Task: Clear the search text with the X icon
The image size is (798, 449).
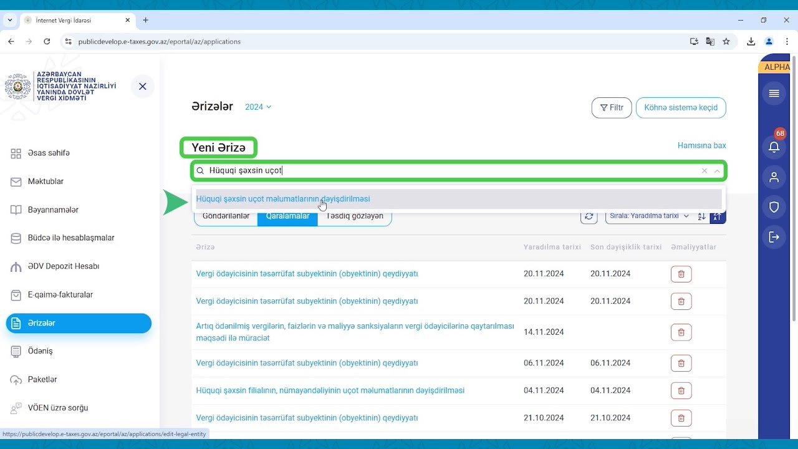Action: tap(704, 171)
